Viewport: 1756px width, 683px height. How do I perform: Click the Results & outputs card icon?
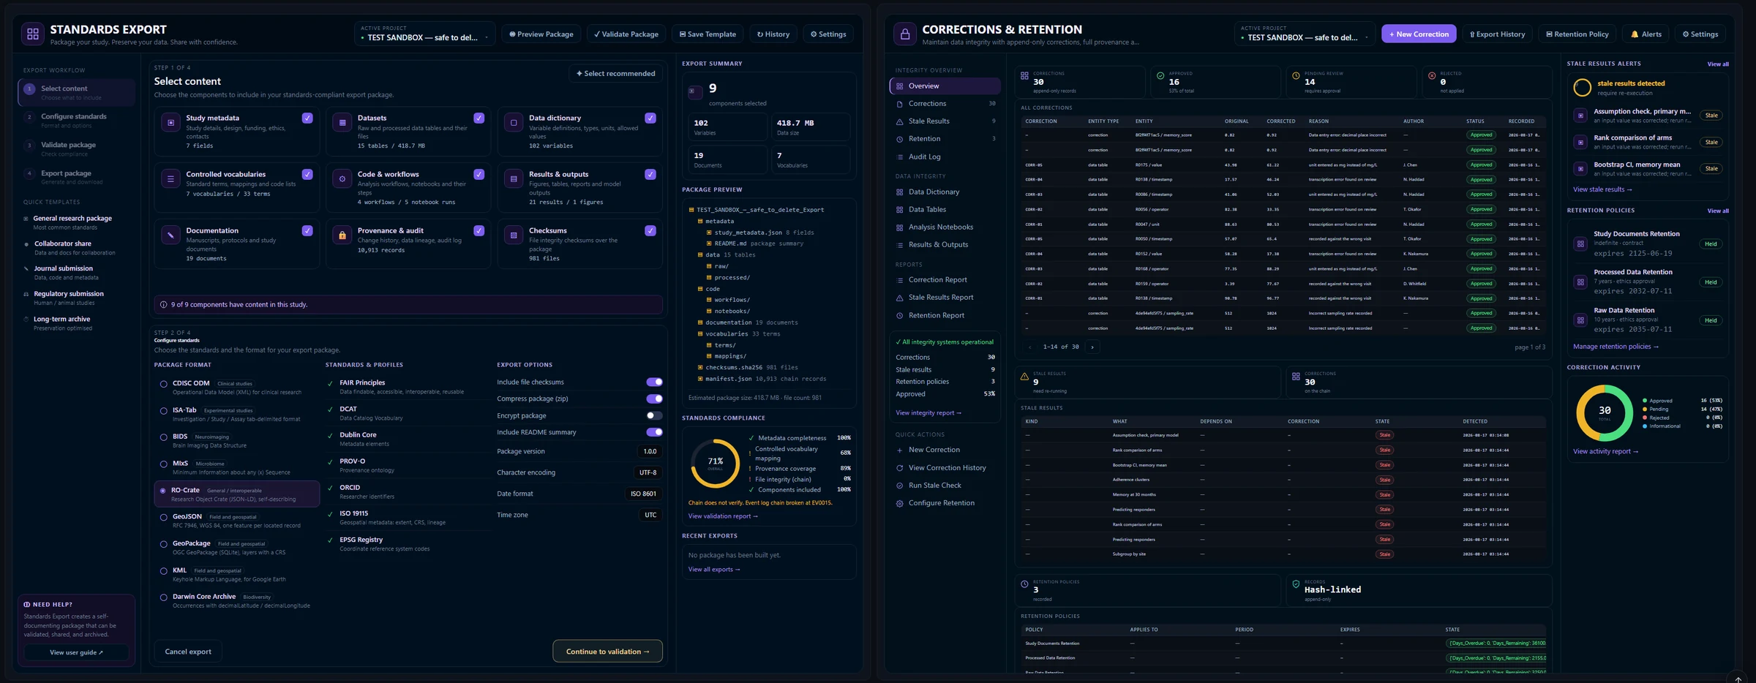[x=514, y=178]
